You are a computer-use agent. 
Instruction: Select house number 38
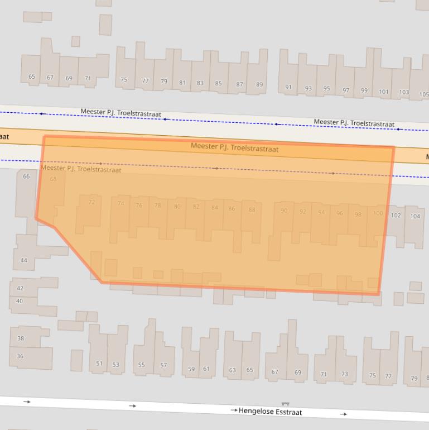pyautogui.click(x=21, y=338)
